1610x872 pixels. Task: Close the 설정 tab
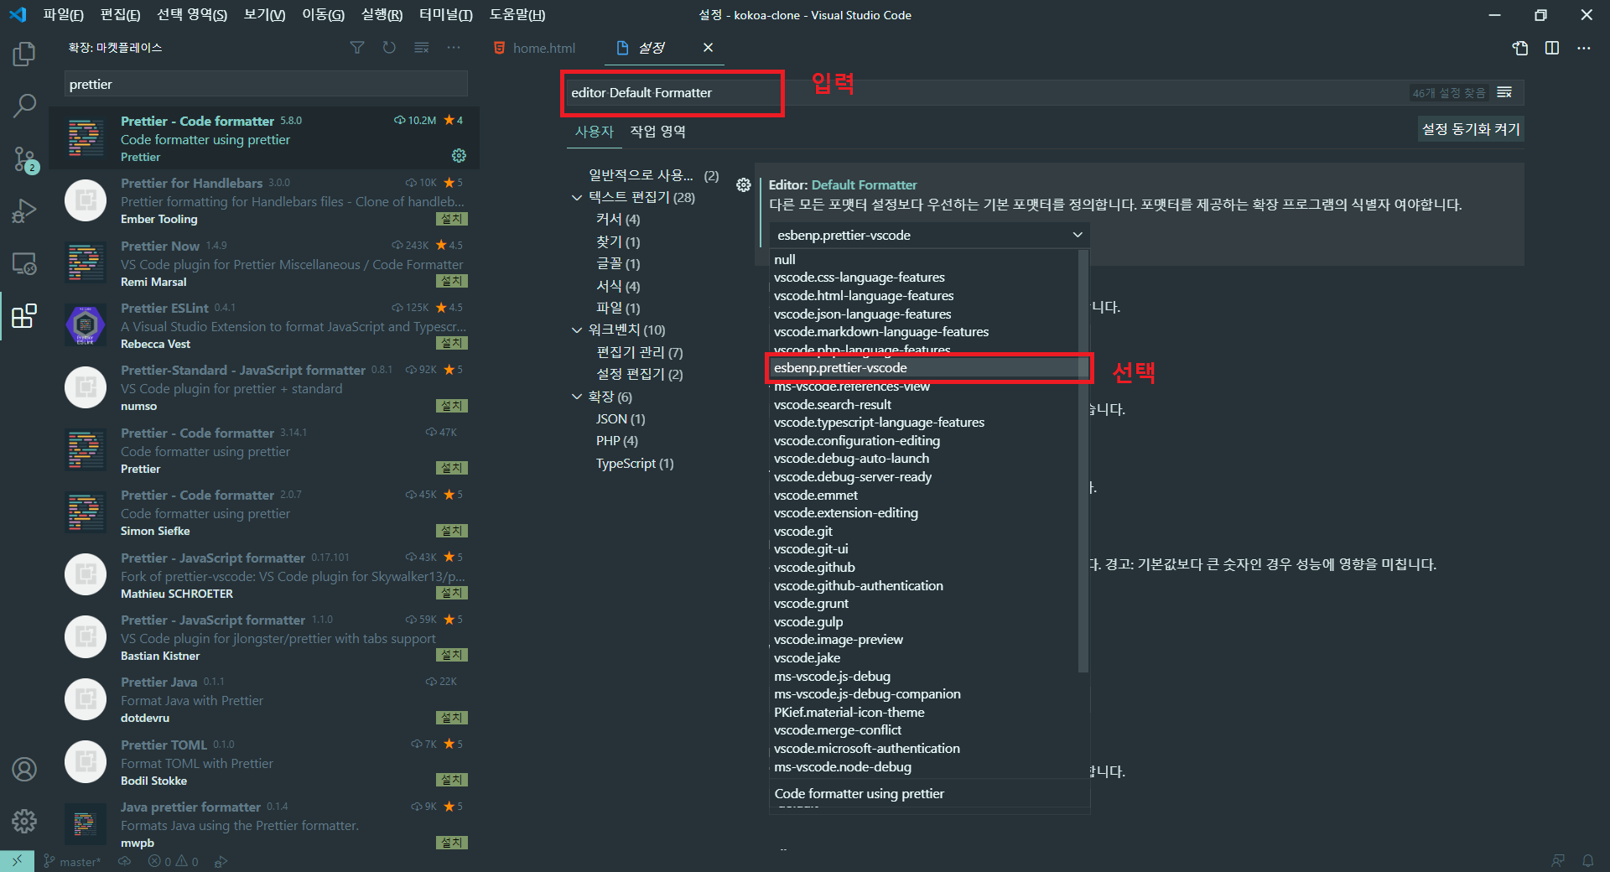tap(708, 48)
